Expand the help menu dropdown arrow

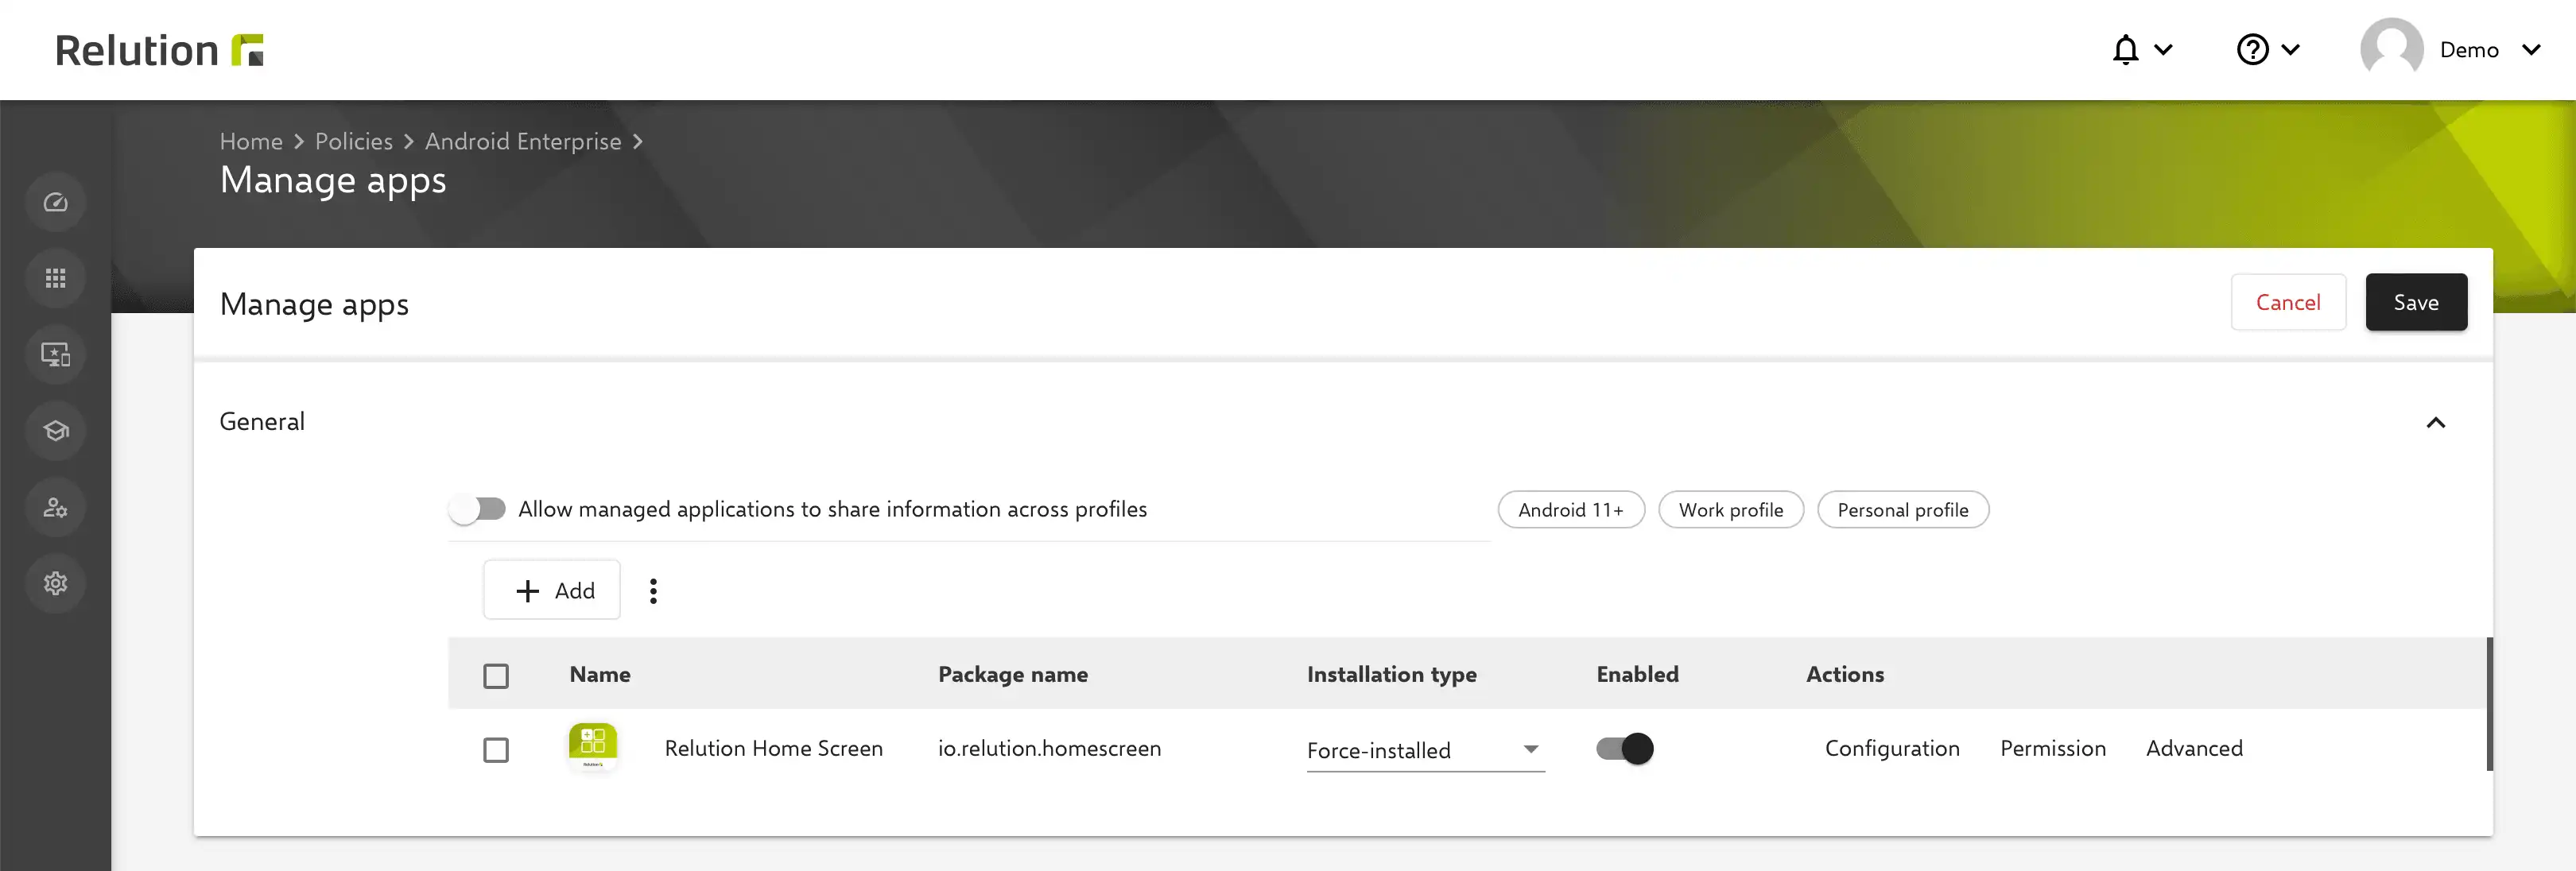click(x=2290, y=50)
